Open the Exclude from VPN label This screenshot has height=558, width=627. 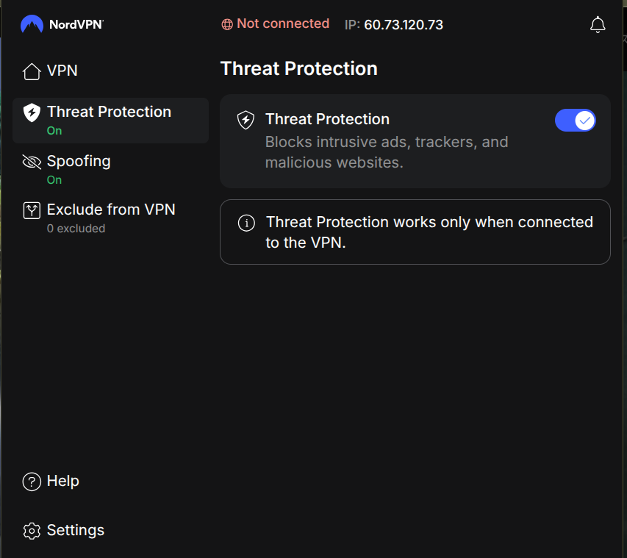click(x=111, y=210)
